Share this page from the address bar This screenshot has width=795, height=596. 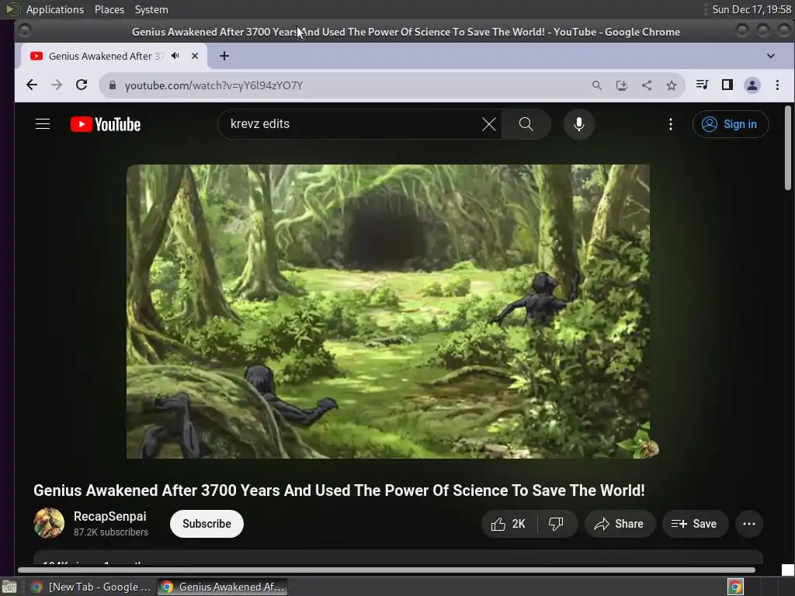click(647, 85)
